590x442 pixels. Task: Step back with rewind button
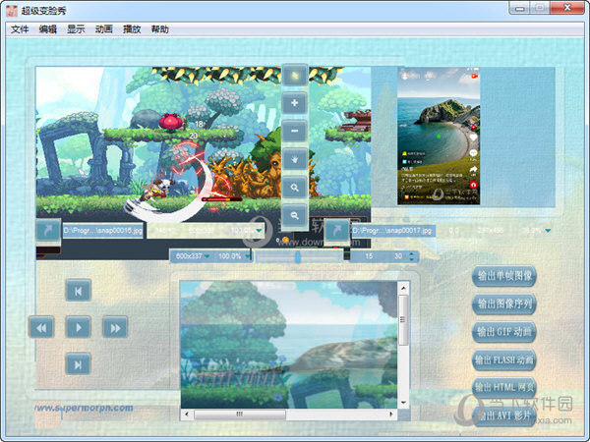pyautogui.click(x=41, y=327)
